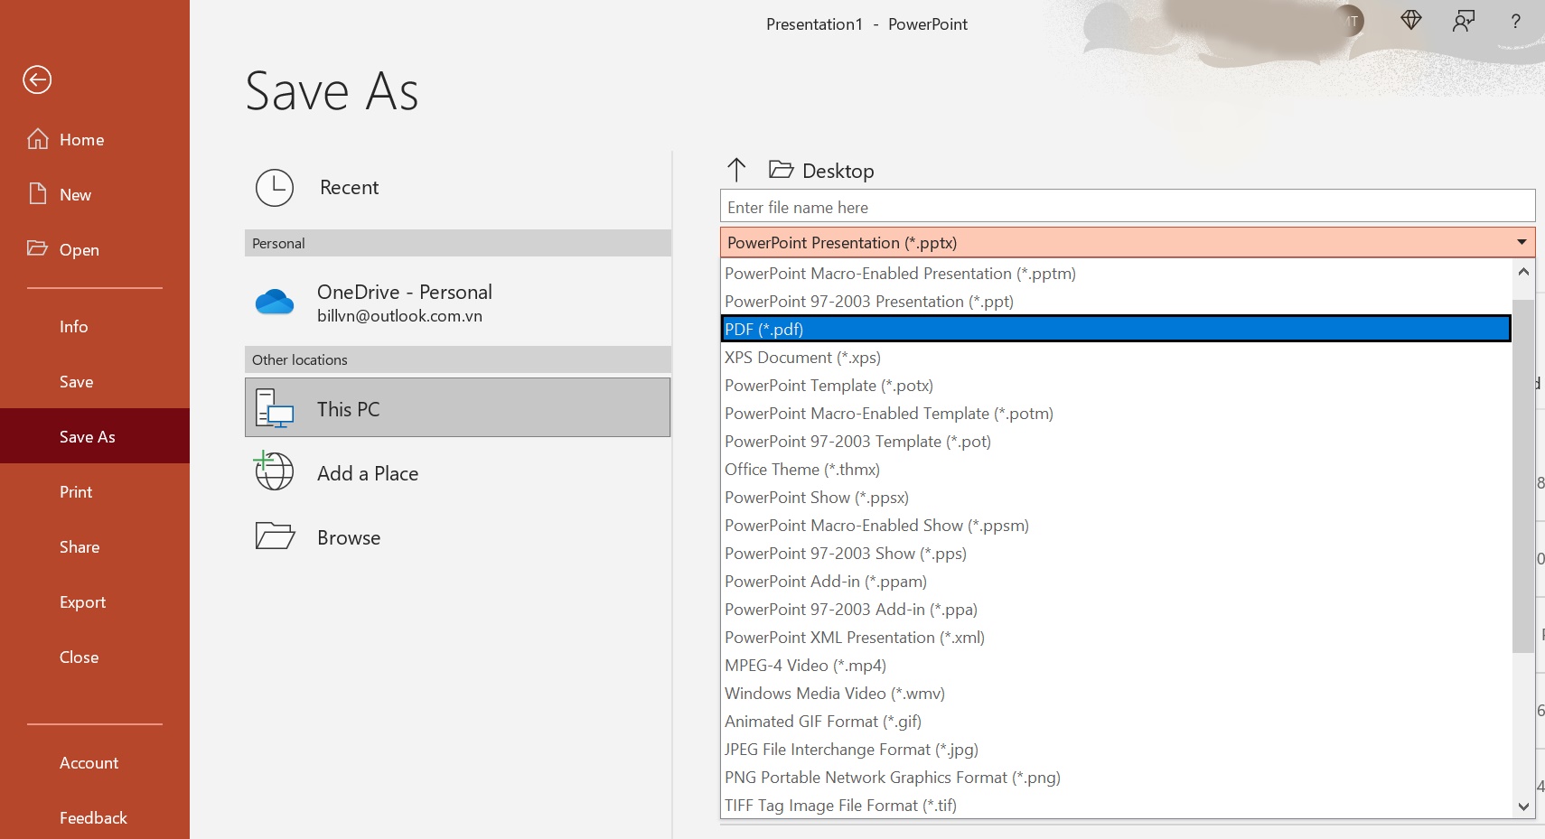This screenshot has width=1545, height=839.
Task: Open the Feedback page
Action: coord(95,818)
